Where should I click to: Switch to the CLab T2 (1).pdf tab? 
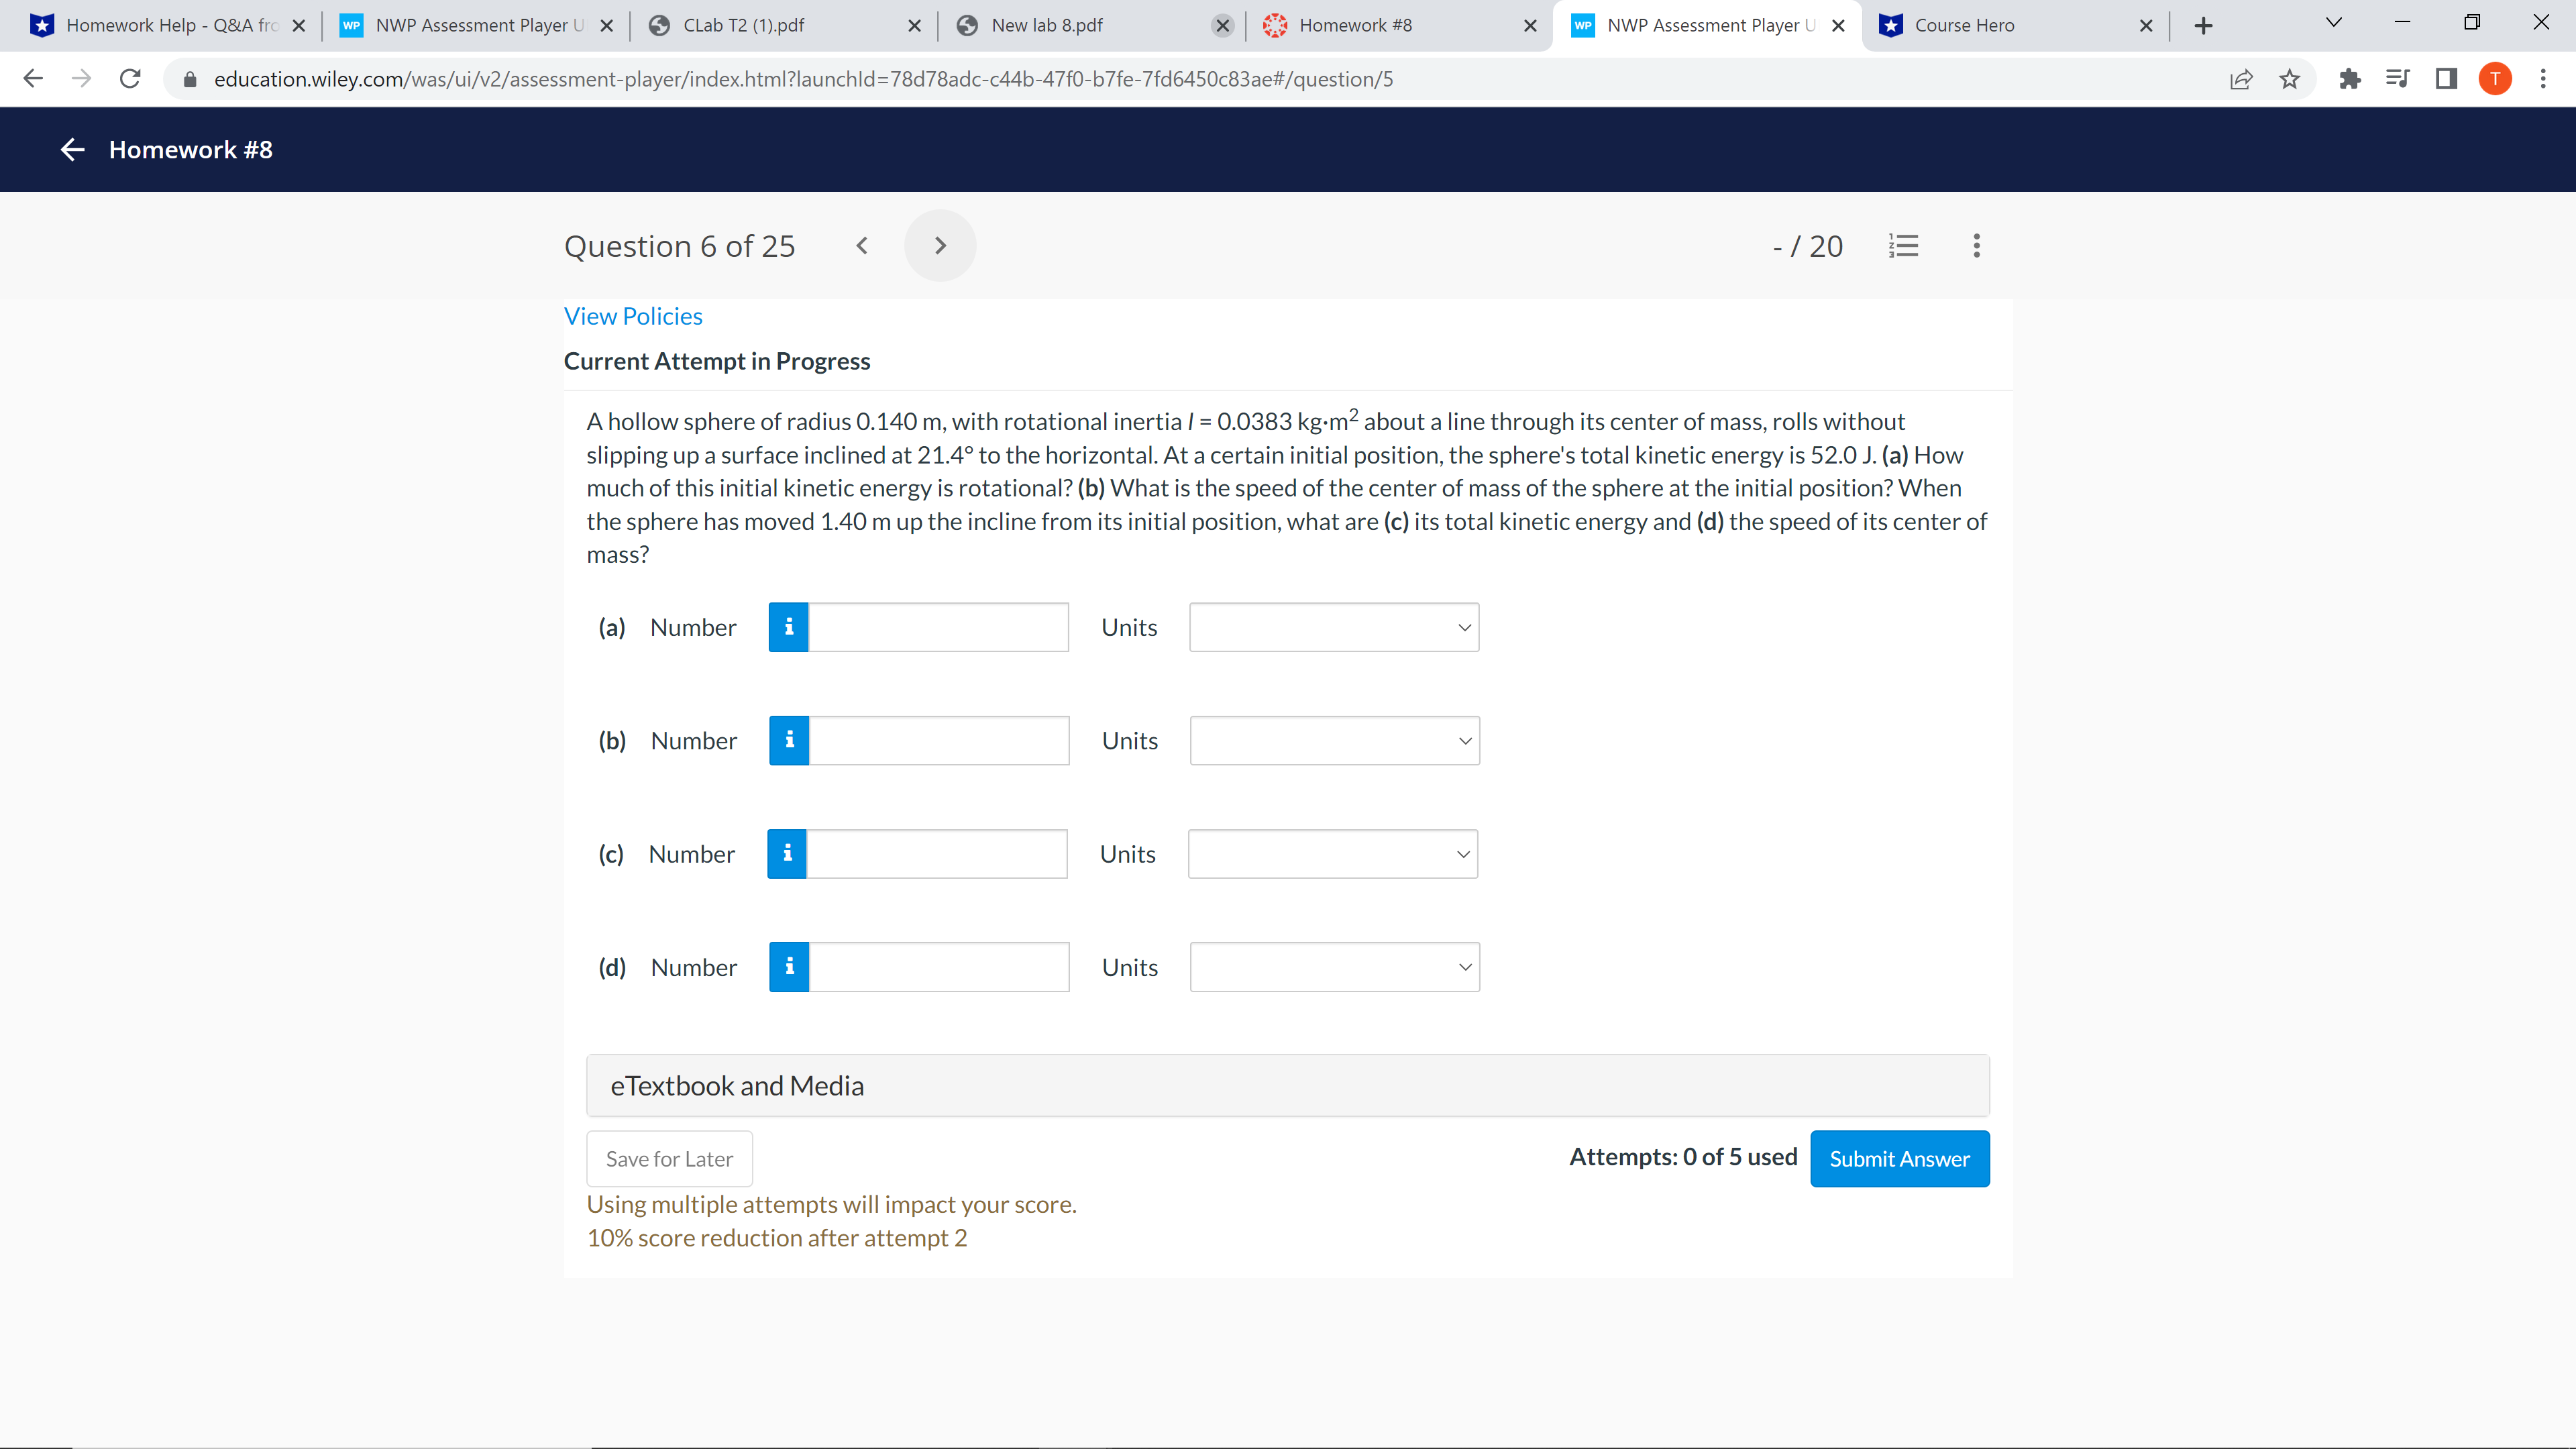point(745,25)
